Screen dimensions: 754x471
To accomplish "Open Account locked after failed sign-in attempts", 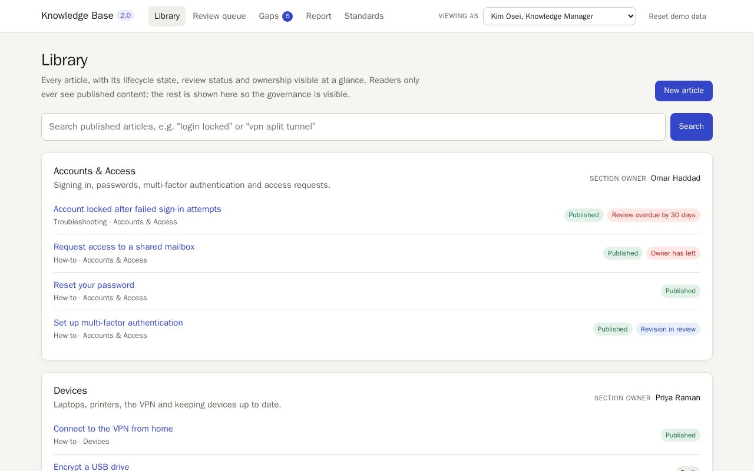I will [x=137, y=209].
